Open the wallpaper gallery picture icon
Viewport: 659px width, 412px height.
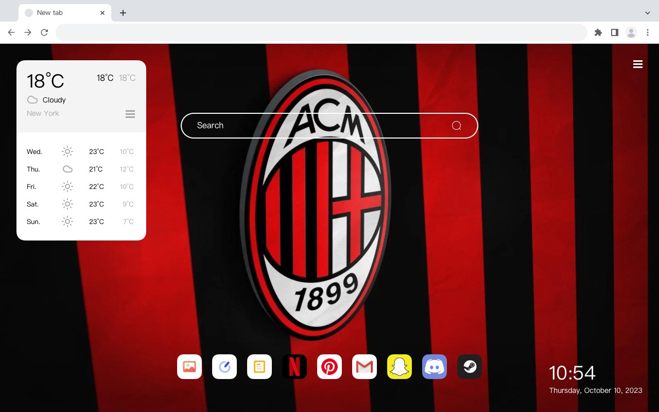(189, 367)
